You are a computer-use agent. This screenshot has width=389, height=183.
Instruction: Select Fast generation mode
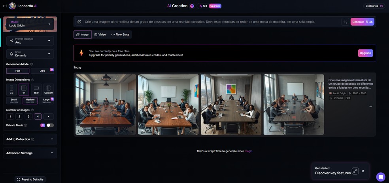click(x=18, y=71)
